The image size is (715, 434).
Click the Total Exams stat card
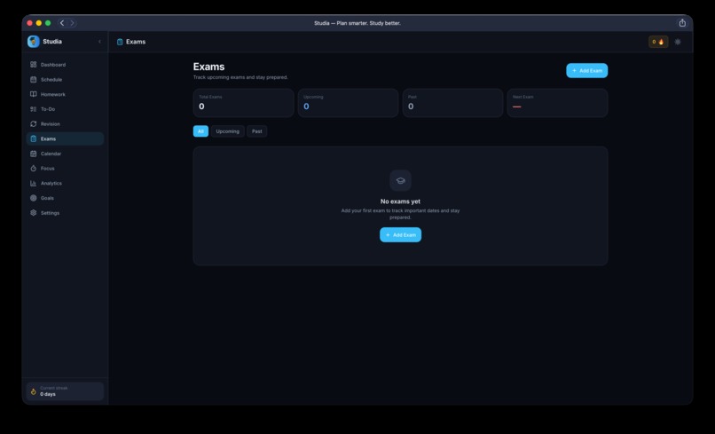243,103
